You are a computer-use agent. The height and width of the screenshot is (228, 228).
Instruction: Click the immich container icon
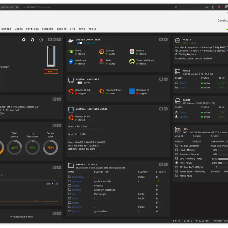(132, 52)
